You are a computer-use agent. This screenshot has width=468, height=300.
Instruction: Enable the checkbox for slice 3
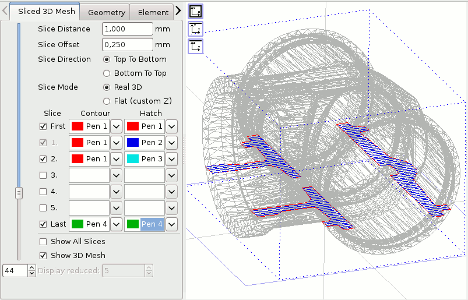(43, 175)
